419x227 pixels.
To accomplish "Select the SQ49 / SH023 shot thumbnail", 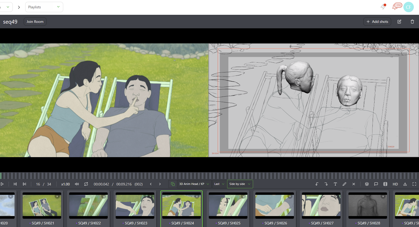I will click(x=135, y=205).
